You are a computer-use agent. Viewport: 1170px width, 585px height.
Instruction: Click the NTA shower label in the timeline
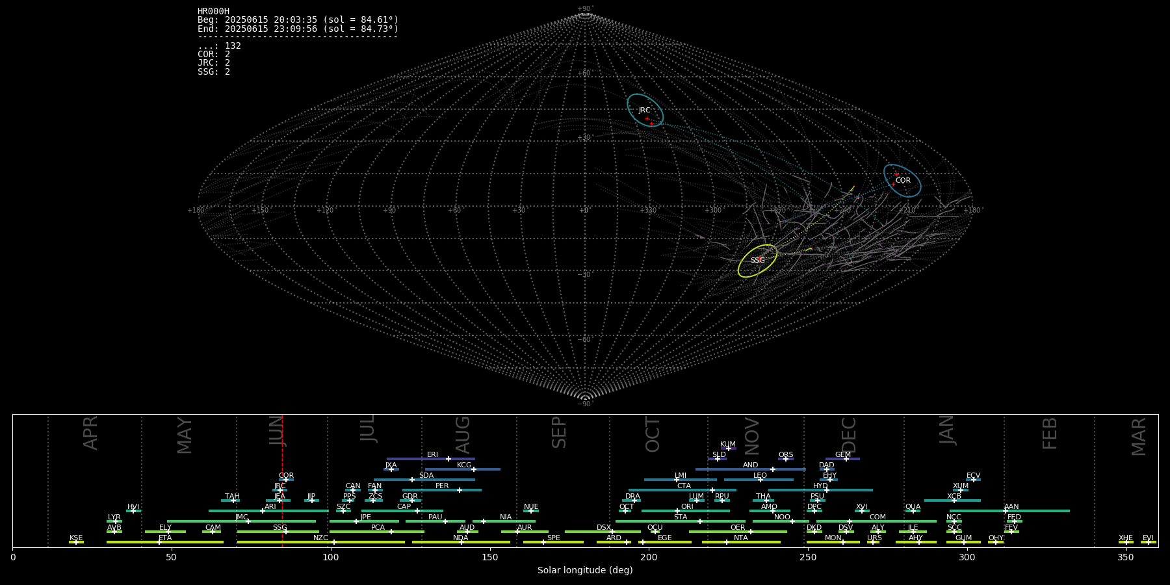(740, 538)
